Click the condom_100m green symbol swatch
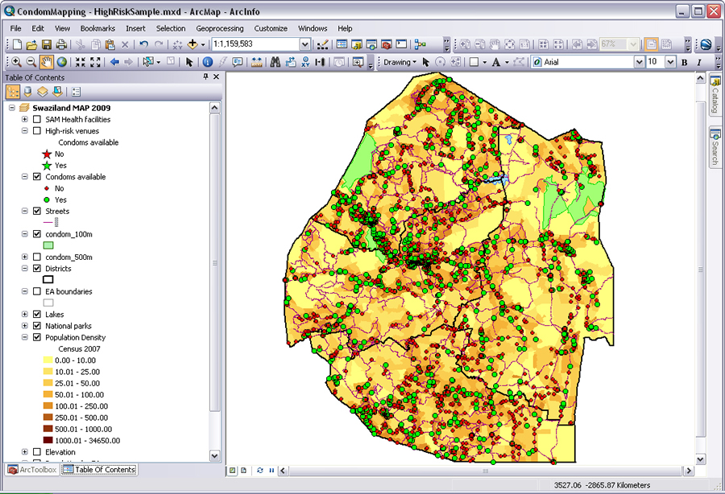725x494 pixels. tap(48, 245)
